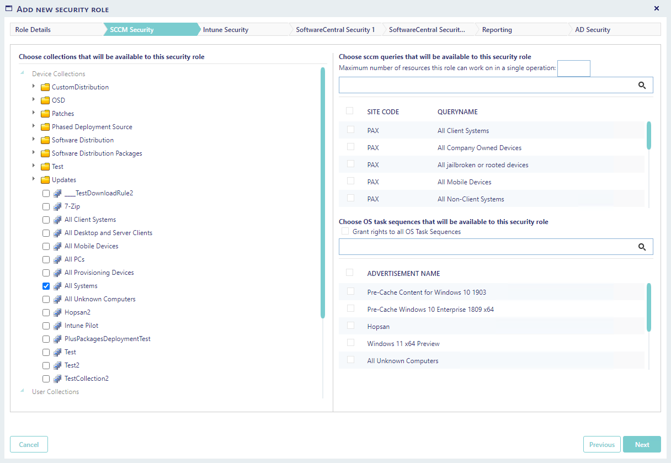Focus the maximum number of resources field
Screen dimensions: 671x463
point(573,68)
